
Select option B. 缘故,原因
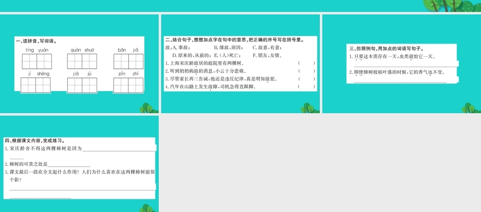tap(229, 47)
